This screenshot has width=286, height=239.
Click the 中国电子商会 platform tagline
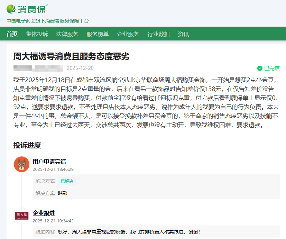(48, 21)
